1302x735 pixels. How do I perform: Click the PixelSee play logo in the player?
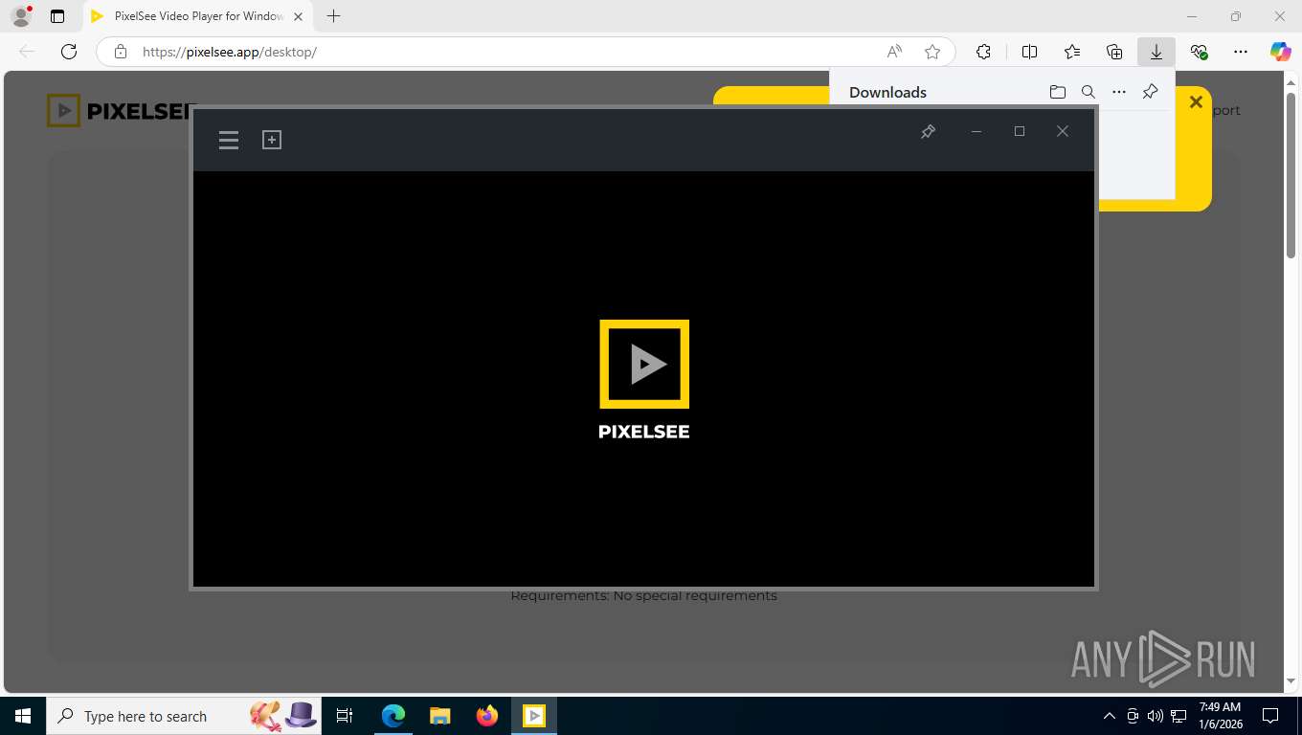click(644, 364)
